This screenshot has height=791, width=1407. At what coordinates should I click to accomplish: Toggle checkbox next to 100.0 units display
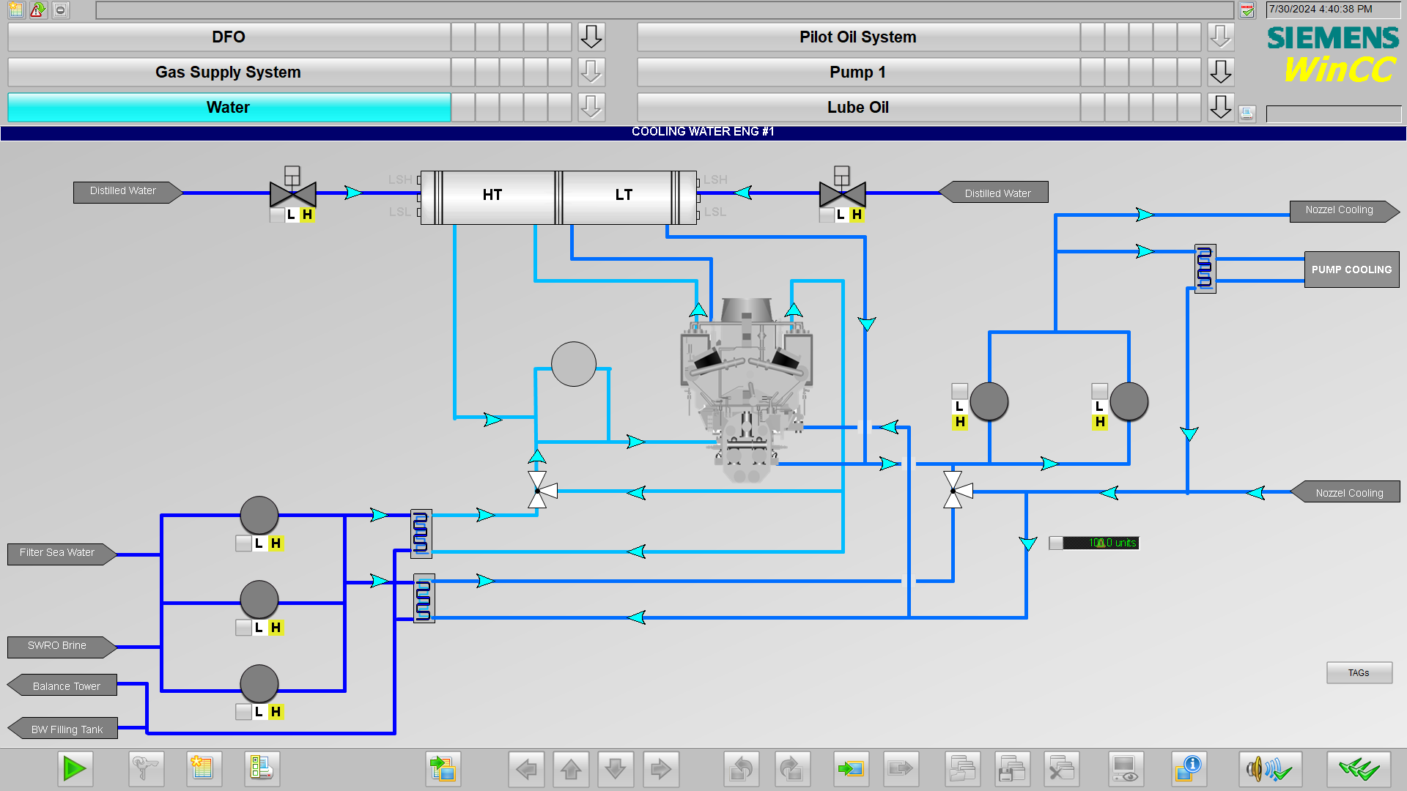click(1056, 543)
